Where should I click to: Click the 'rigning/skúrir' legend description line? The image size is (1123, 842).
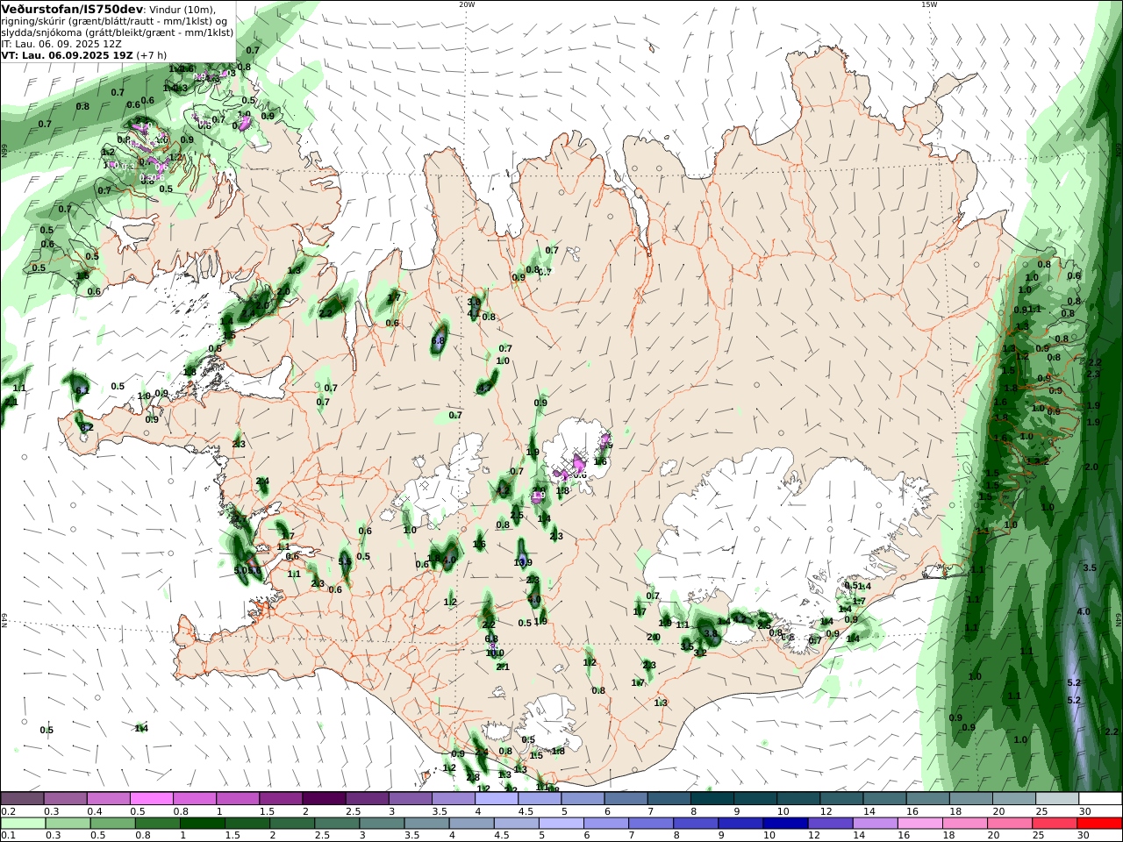(115, 21)
